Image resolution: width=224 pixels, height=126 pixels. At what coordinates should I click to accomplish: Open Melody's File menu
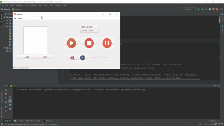click(x=15, y=18)
